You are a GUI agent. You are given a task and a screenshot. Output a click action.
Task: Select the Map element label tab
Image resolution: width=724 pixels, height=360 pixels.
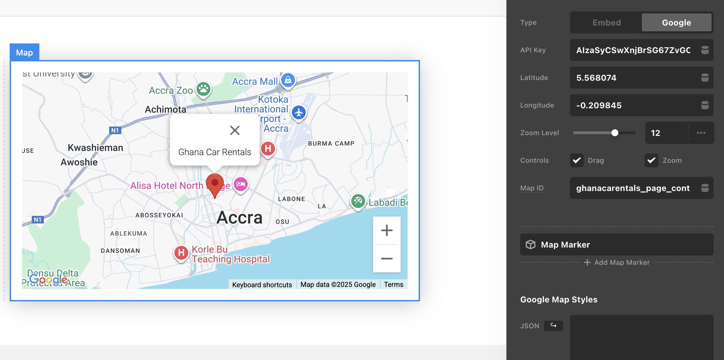point(25,52)
